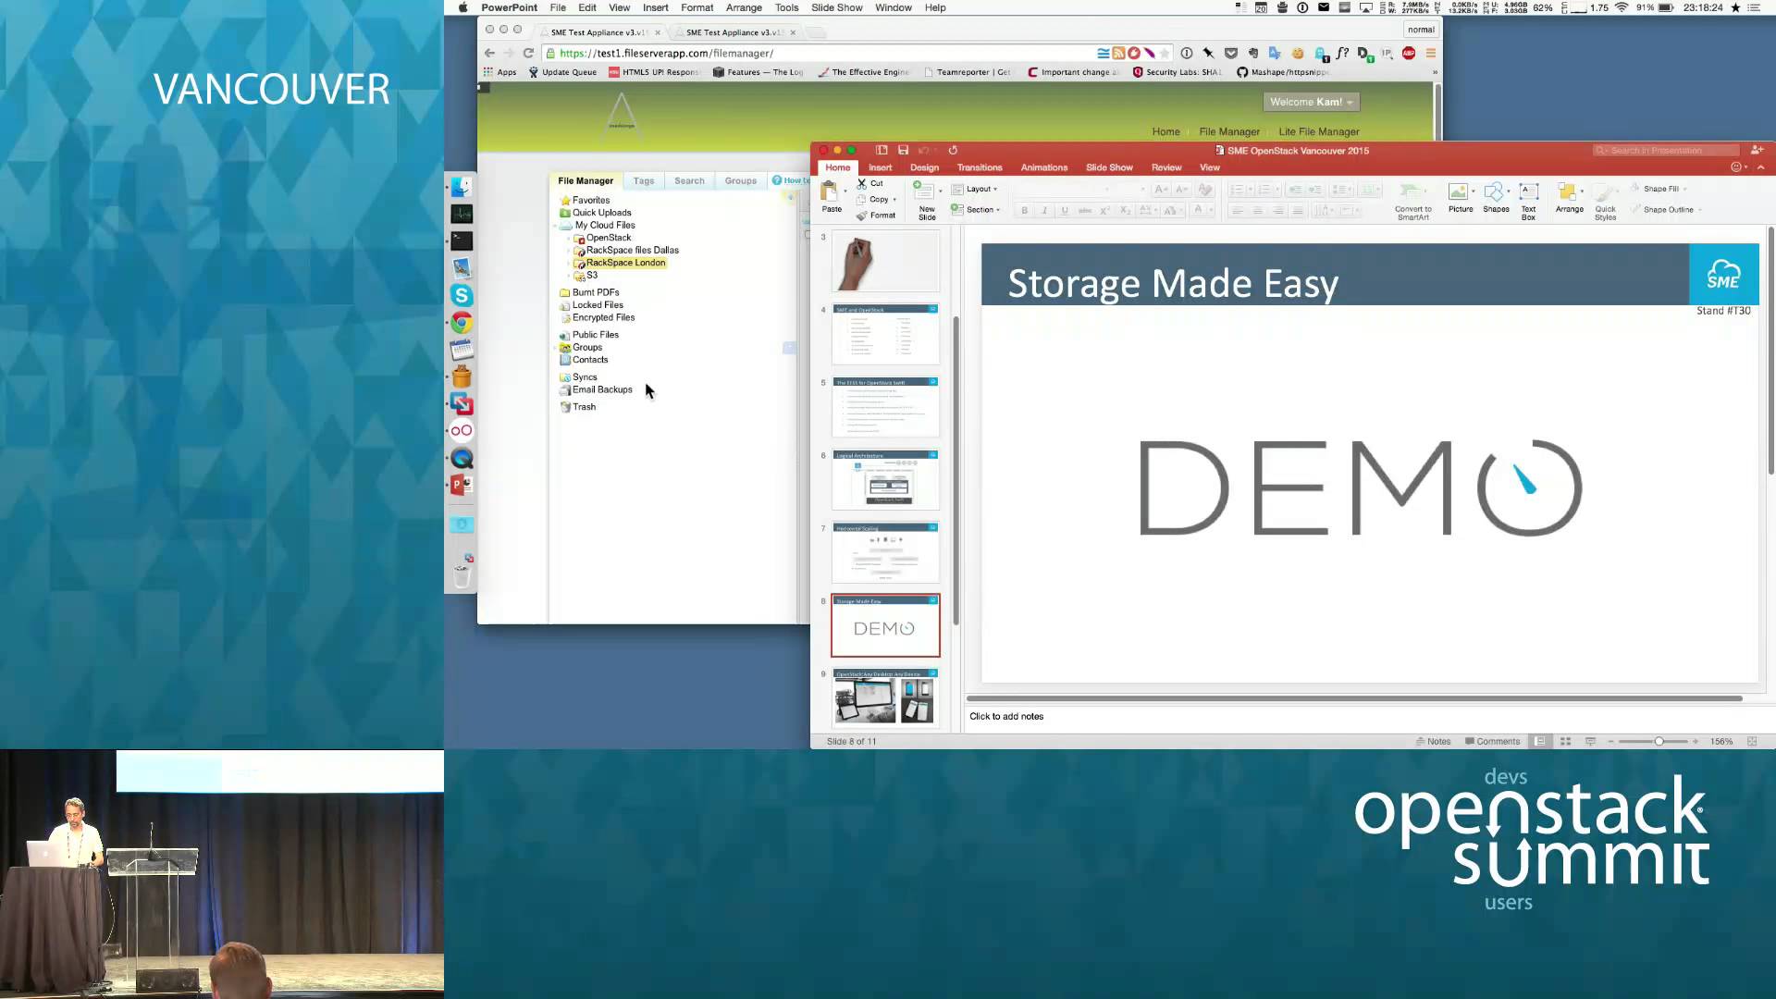Screen dimensions: 1776x999
Task: Open the Transitions ribbon tab
Action: tap(980, 167)
